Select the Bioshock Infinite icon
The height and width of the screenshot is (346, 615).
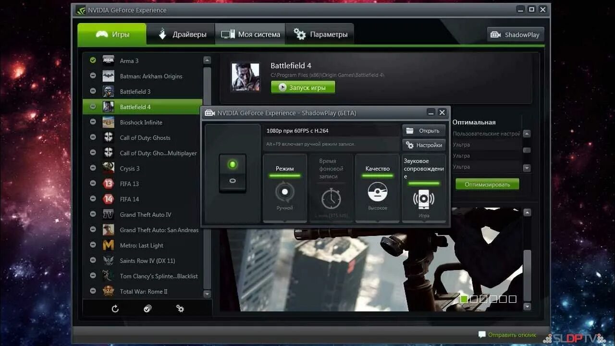tap(109, 122)
